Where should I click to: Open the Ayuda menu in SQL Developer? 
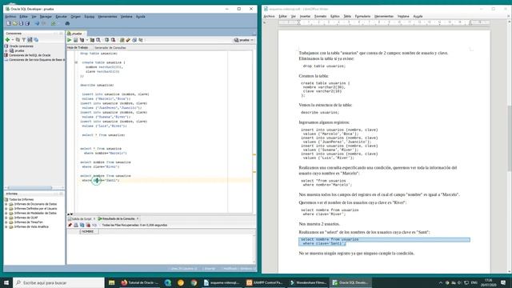[141, 16]
